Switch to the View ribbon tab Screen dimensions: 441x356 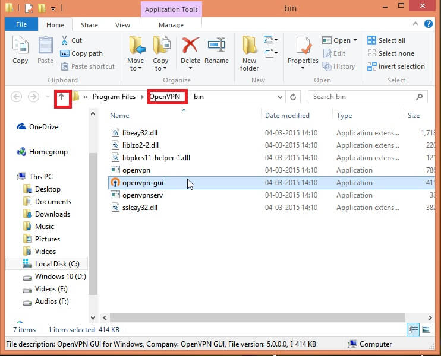tap(122, 25)
